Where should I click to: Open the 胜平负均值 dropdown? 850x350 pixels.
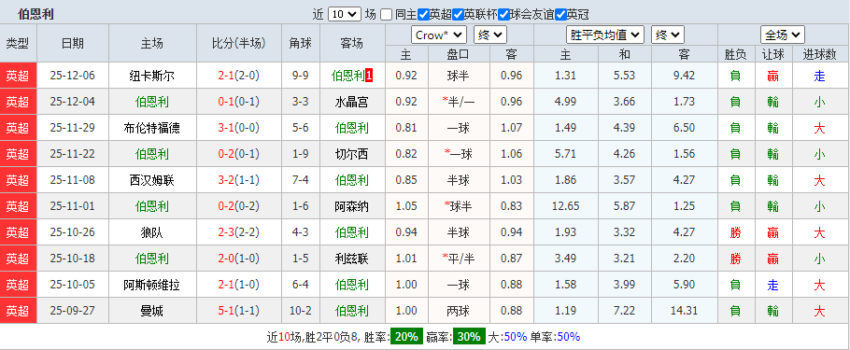click(x=605, y=35)
